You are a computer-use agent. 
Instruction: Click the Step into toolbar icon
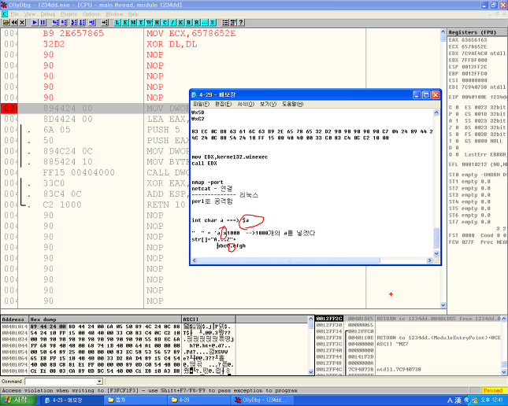pyautogui.click(x=55, y=22)
